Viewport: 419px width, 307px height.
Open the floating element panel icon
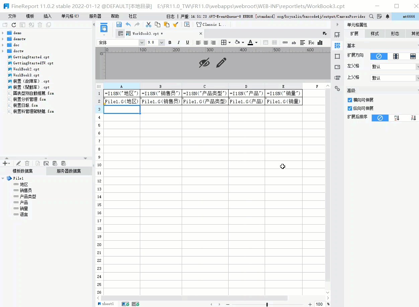(x=337, y=56)
